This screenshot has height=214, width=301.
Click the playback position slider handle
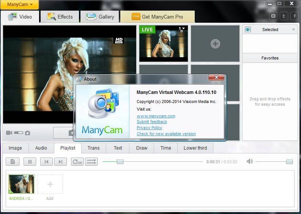(x=120, y=162)
